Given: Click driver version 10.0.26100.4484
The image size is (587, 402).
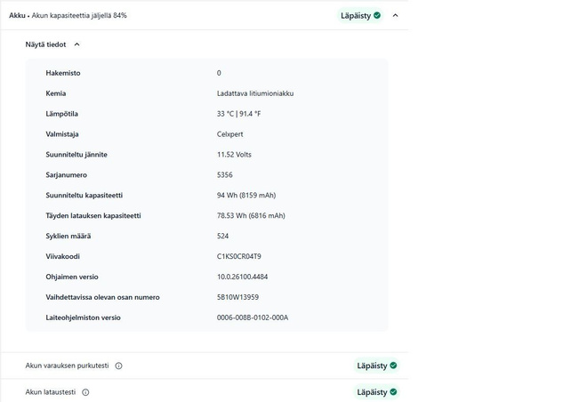Looking at the screenshot, I should click(x=242, y=277).
